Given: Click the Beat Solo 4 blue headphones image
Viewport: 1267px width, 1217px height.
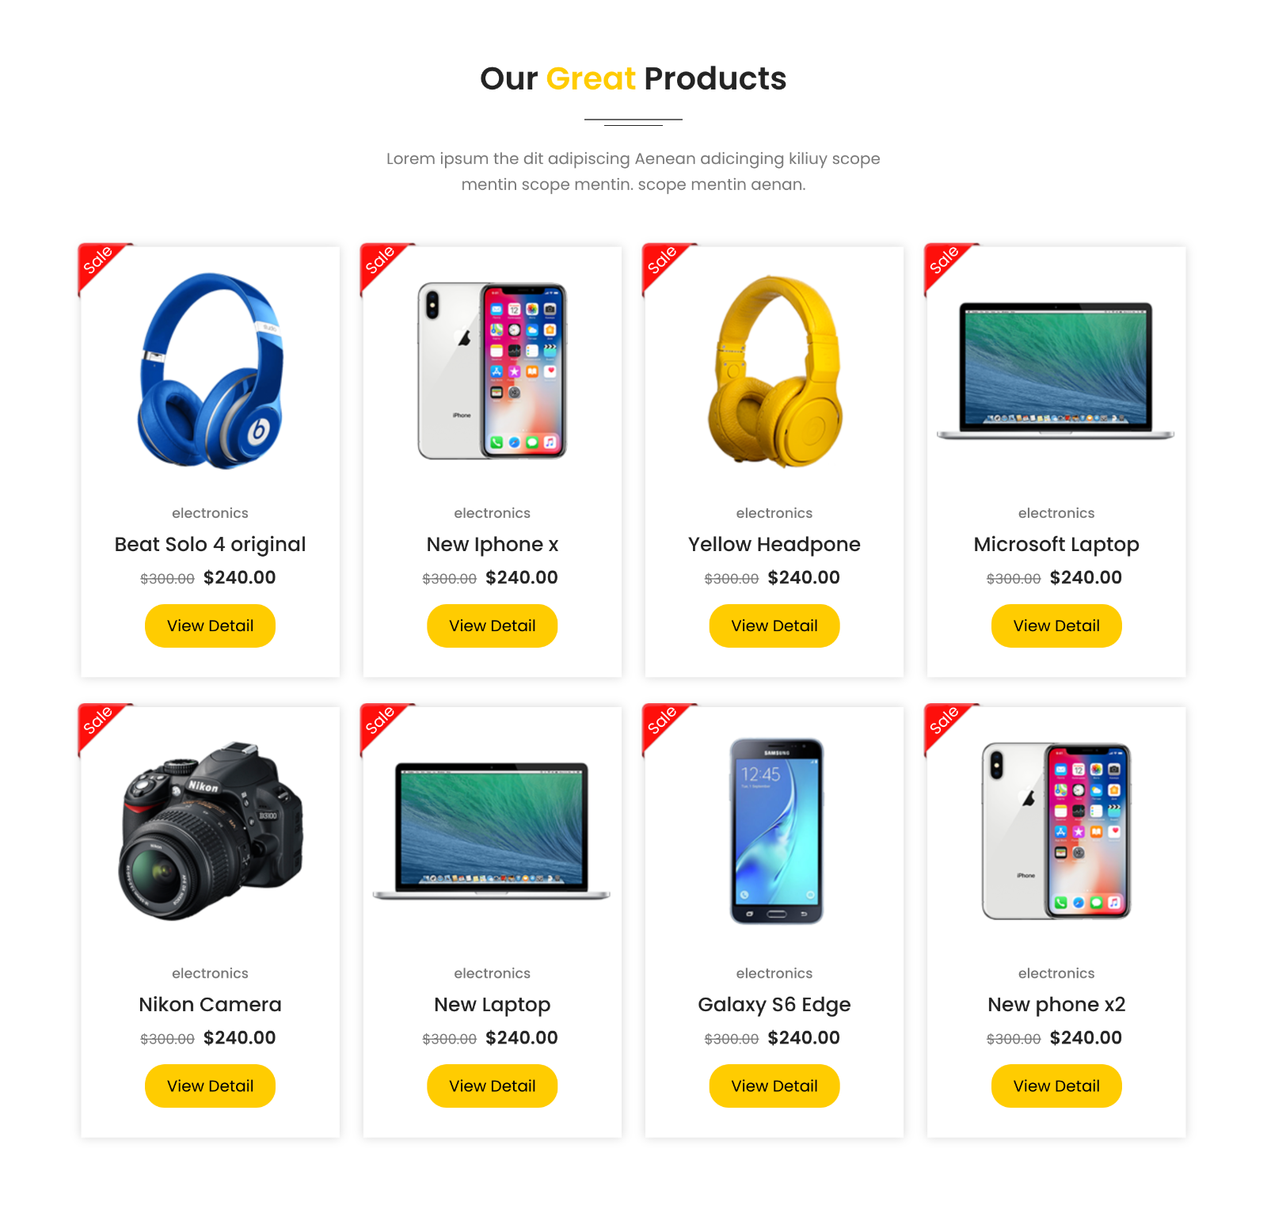Looking at the screenshot, I should point(210,371).
